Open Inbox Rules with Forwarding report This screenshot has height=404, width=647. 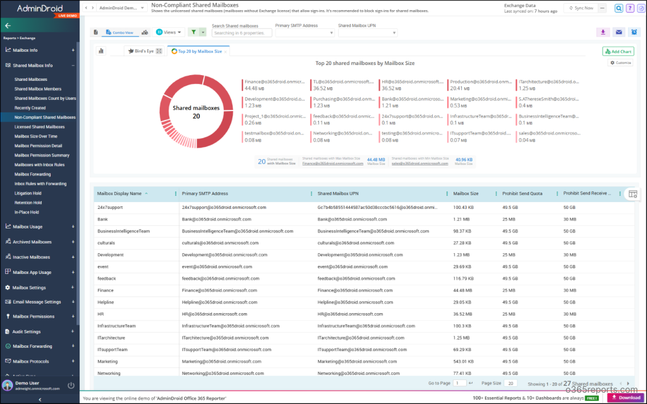40,184
